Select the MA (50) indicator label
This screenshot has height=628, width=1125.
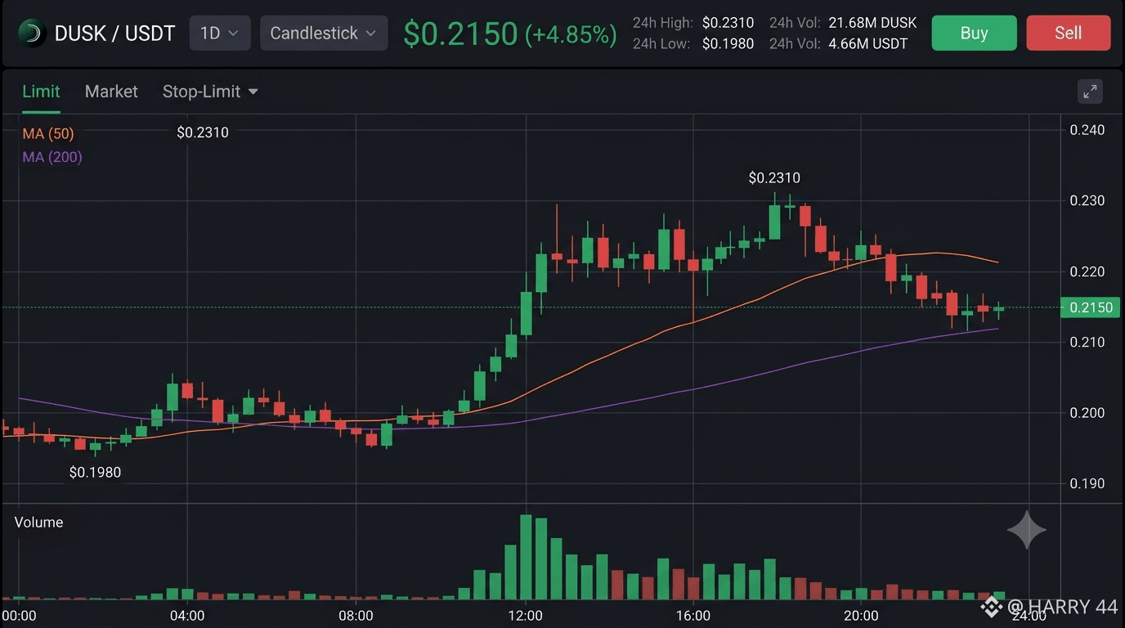(x=48, y=133)
